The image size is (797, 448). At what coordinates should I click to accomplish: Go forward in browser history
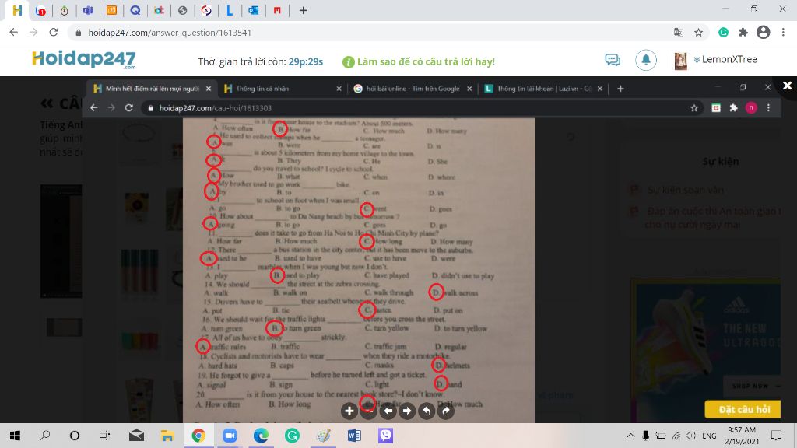[33, 32]
